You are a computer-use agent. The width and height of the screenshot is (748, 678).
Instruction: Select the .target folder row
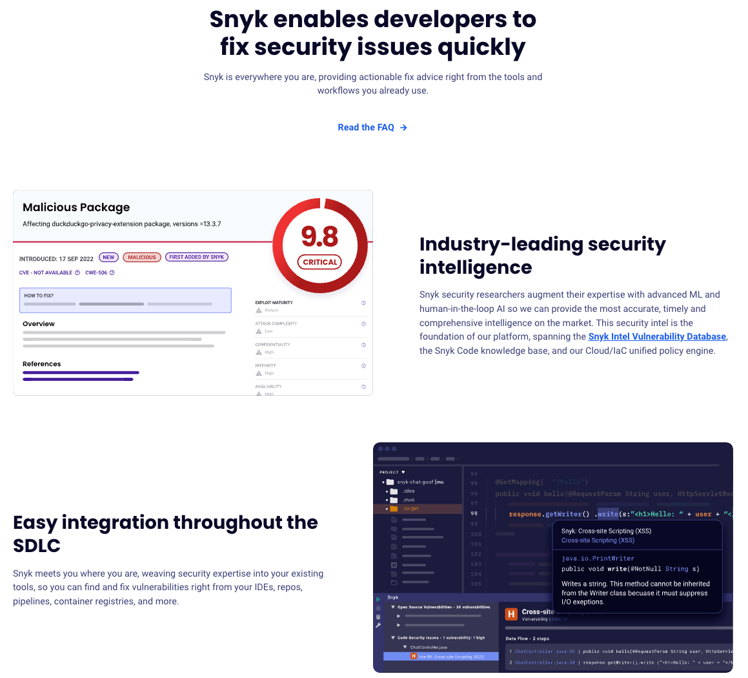tap(418, 509)
